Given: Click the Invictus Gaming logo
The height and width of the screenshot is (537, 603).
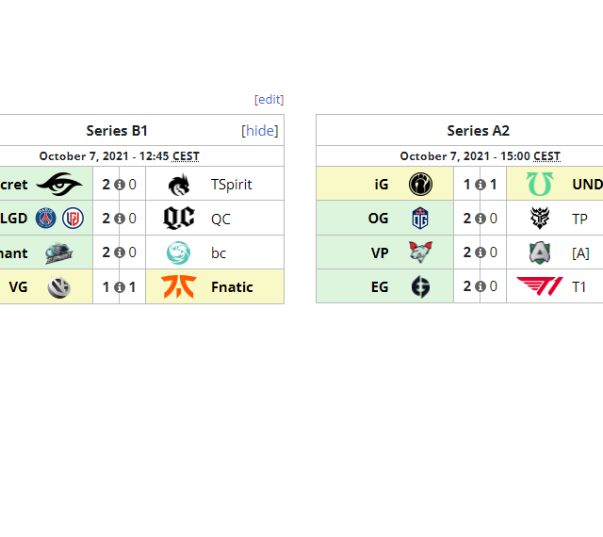Looking at the screenshot, I should (420, 185).
